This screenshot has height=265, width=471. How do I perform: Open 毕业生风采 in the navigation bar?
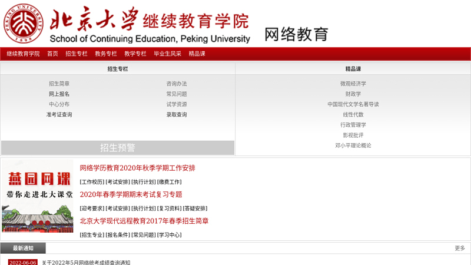(168, 54)
